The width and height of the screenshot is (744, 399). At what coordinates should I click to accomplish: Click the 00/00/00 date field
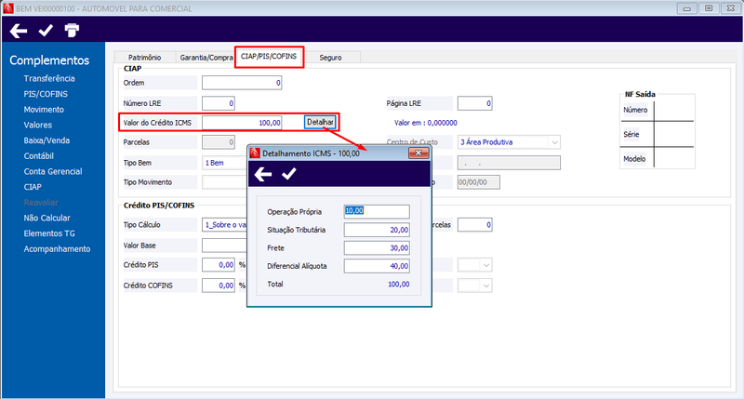coord(478,182)
